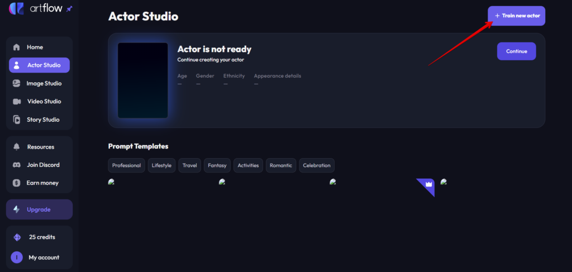This screenshot has width=572, height=272.
Task: Select the Actor Studio menu item
Action: click(40, 65)
